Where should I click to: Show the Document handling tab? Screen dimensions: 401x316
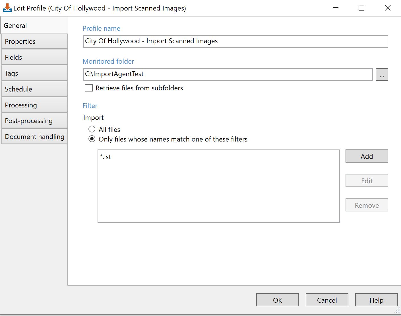(34, 137)
